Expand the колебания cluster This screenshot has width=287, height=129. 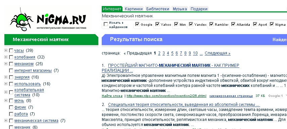(6, 57)
